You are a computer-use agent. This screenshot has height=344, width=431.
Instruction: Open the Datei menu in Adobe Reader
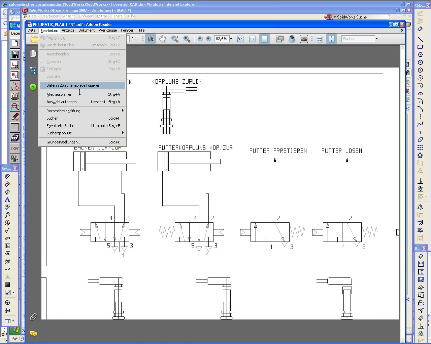pos(32,30)
